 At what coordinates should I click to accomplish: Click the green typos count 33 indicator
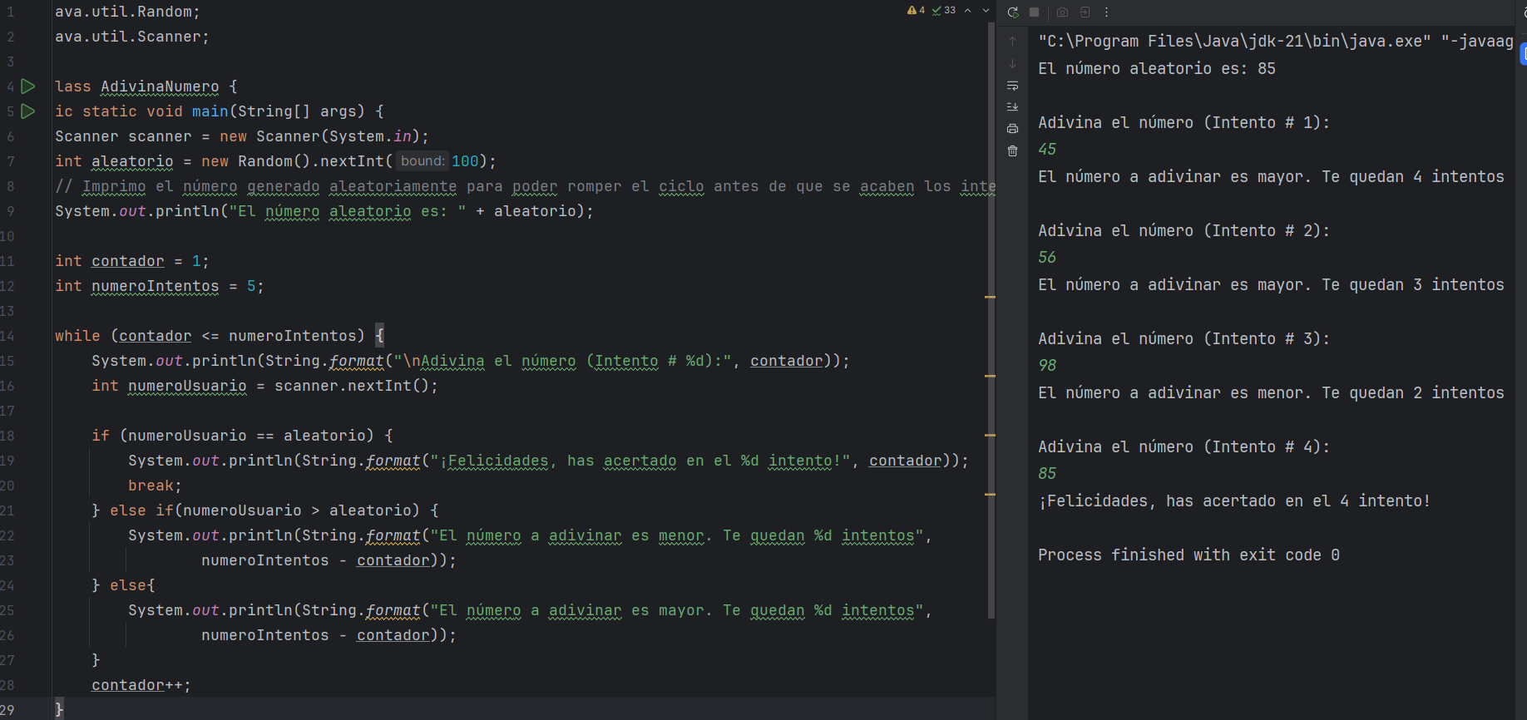[x=944, y=11]
